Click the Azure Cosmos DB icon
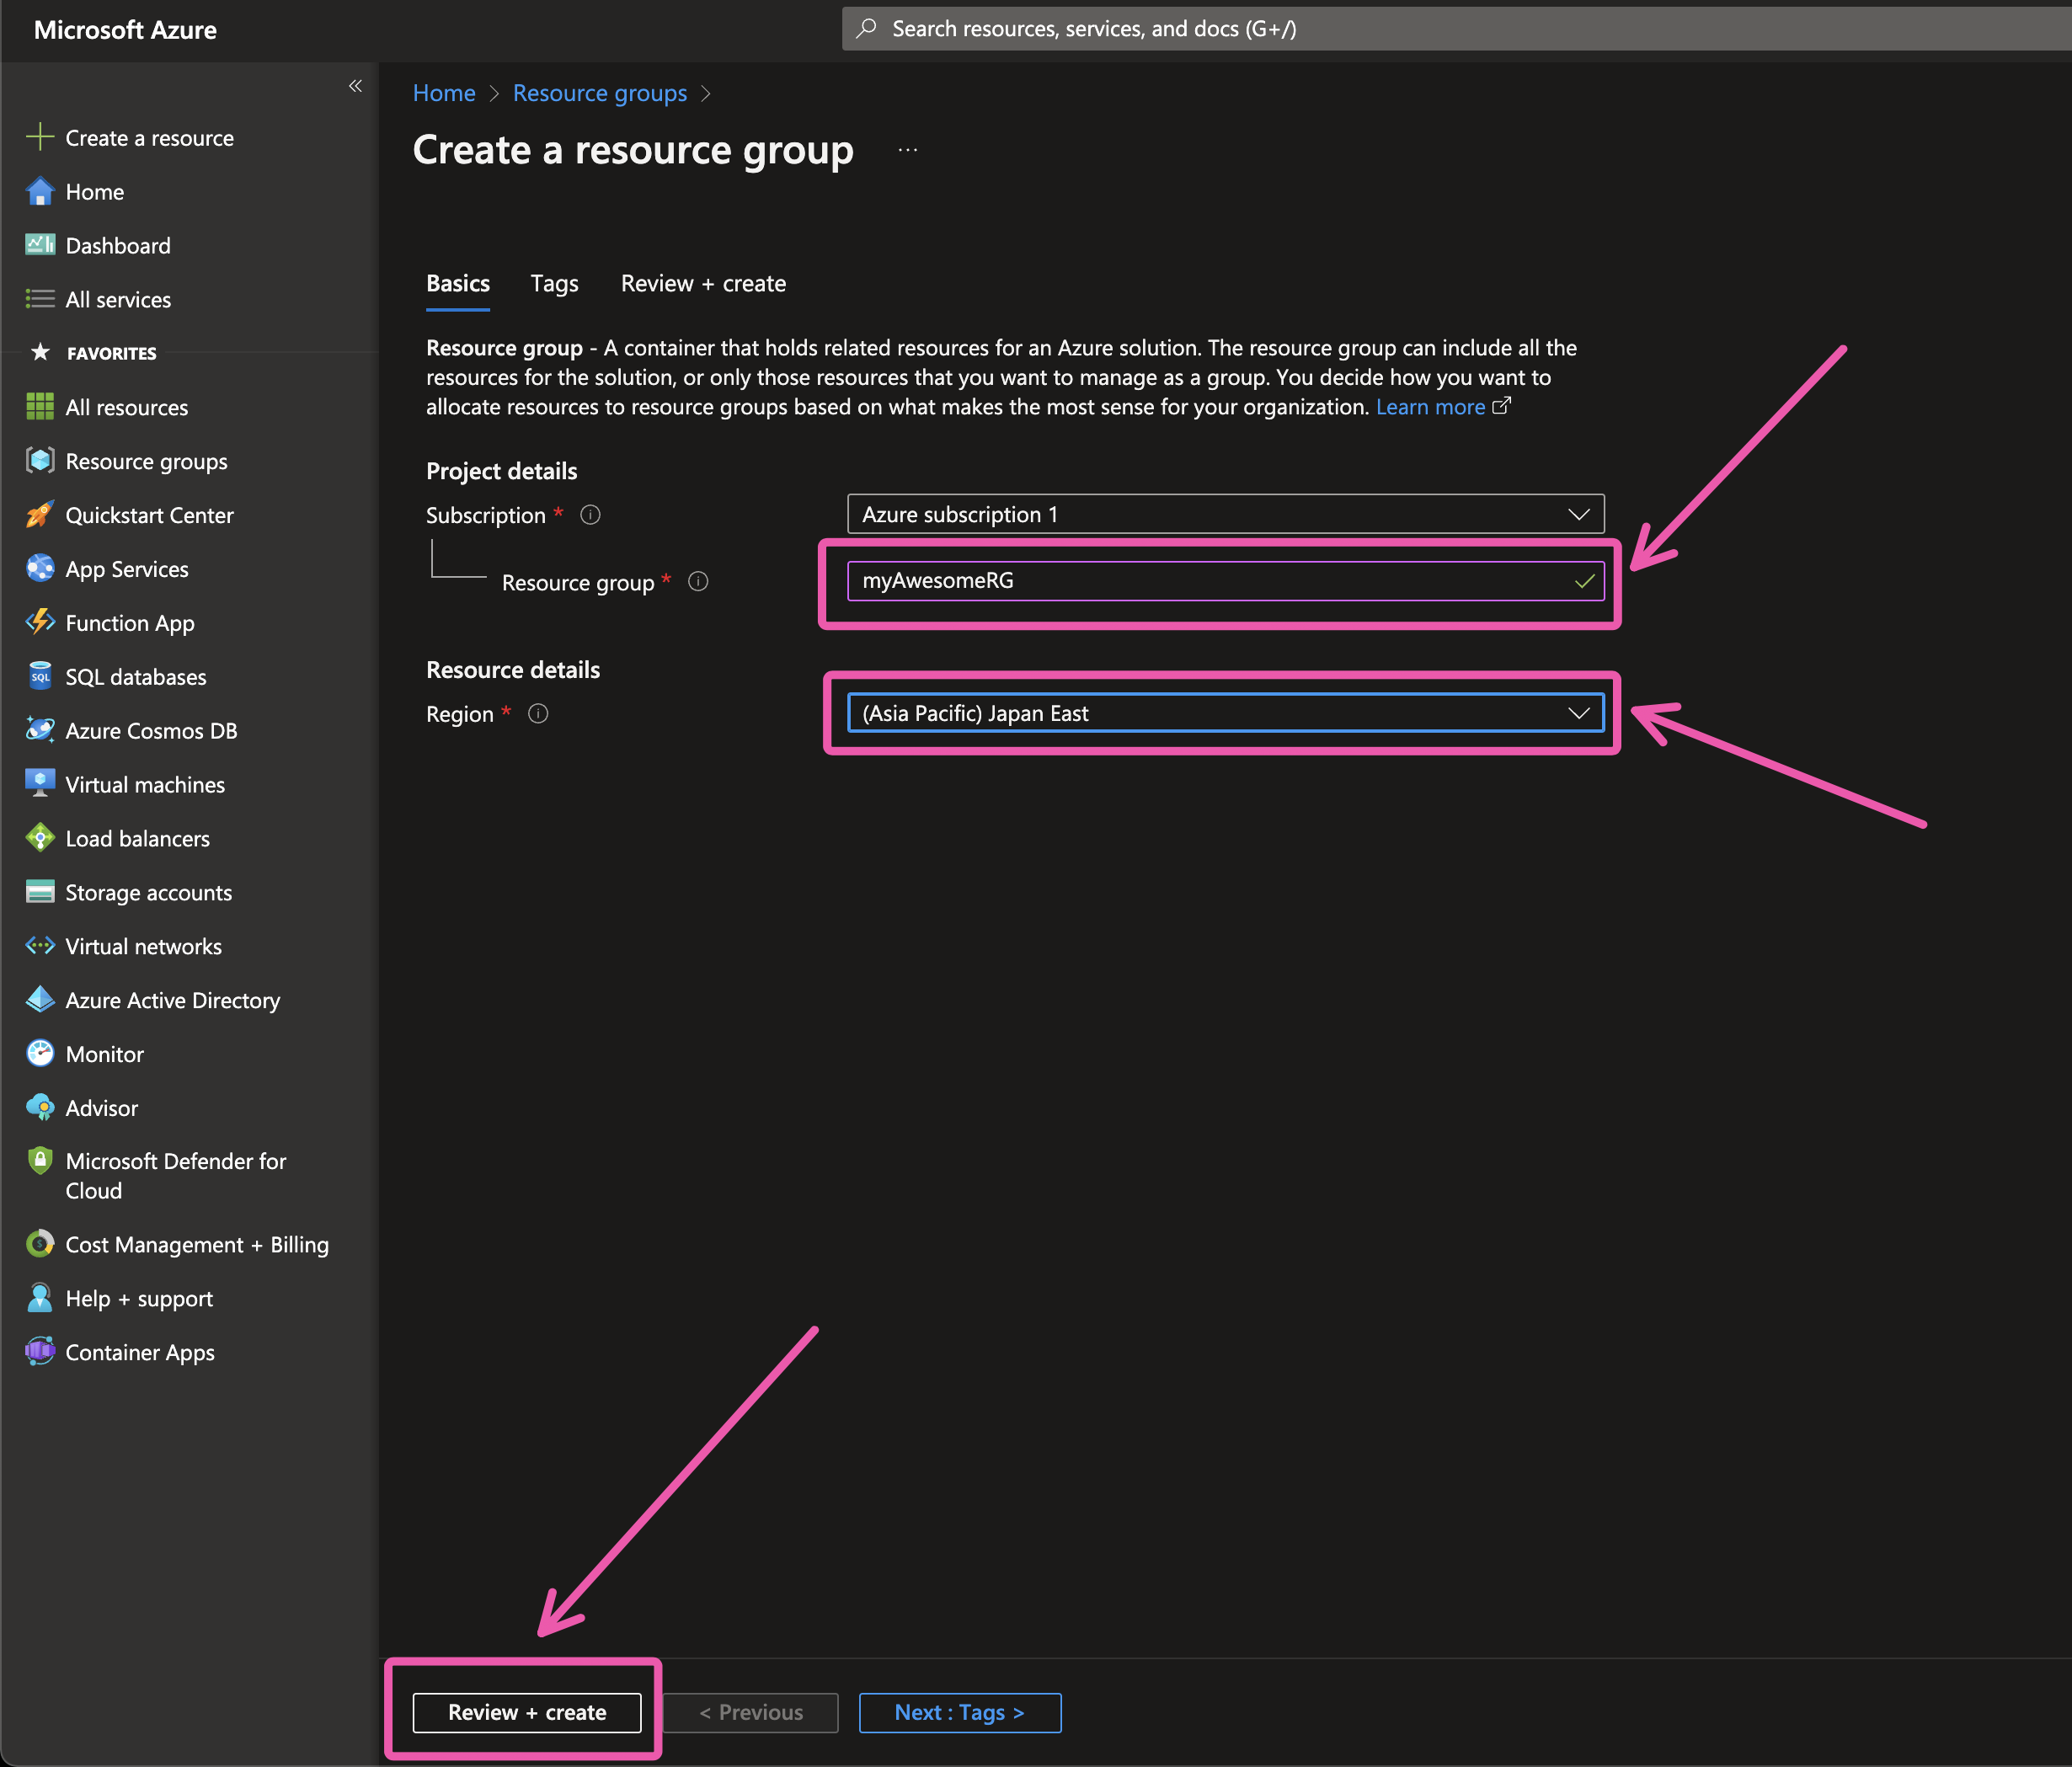2072x1767 pixels. 40,730
